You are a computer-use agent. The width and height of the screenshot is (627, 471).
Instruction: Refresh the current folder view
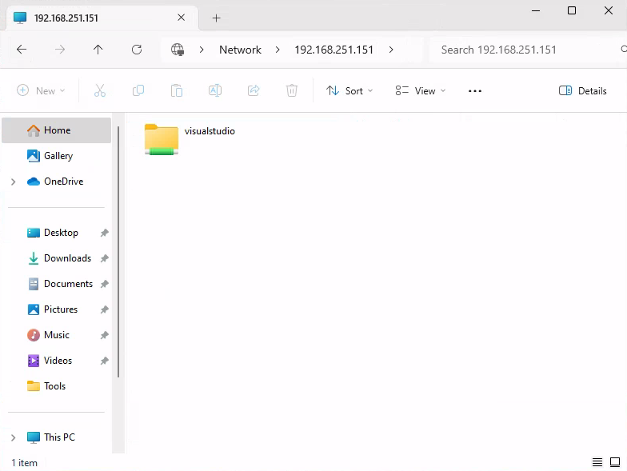[137, 50]
